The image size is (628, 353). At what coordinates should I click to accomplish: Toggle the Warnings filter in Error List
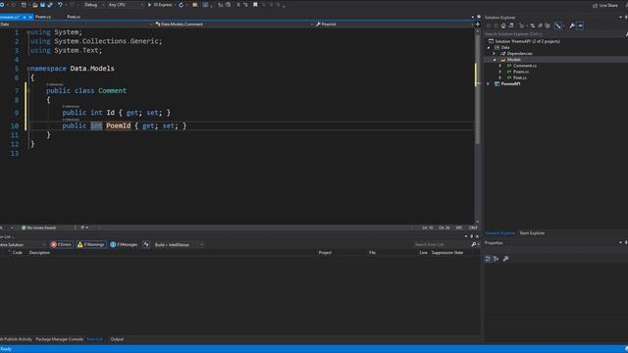point(91,244)
